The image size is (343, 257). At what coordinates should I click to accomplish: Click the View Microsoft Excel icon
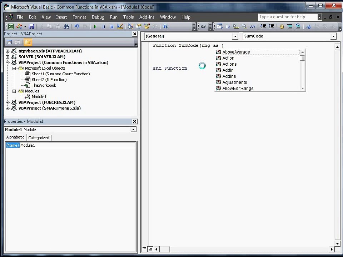[11, 26]
